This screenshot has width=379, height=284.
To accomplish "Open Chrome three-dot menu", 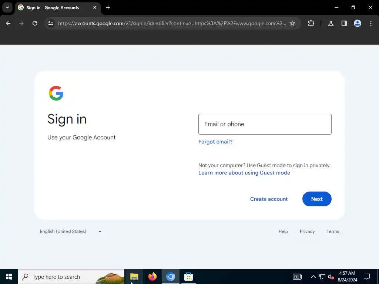I will 371,23.
